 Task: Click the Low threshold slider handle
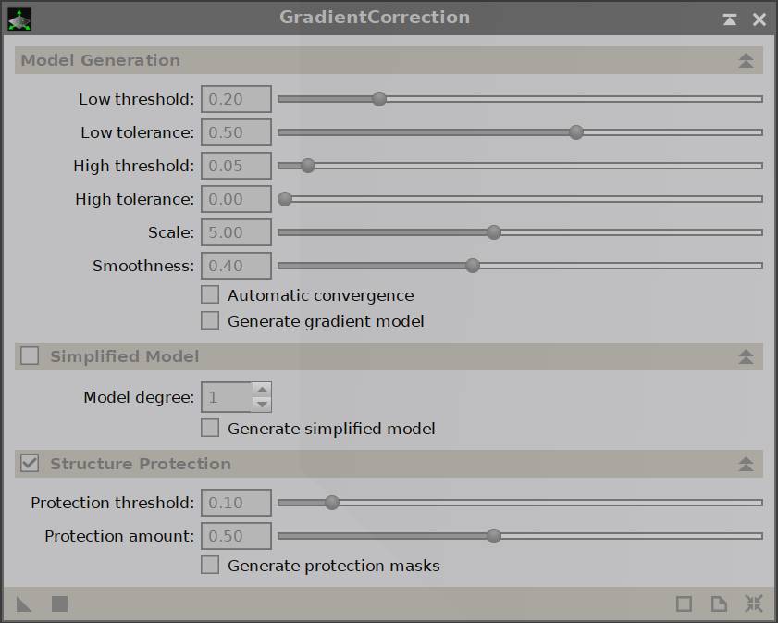(379, 99)
